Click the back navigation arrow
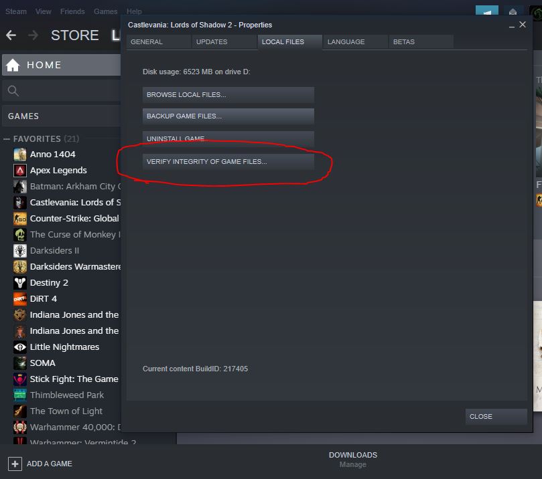 [x=11, y=35]
